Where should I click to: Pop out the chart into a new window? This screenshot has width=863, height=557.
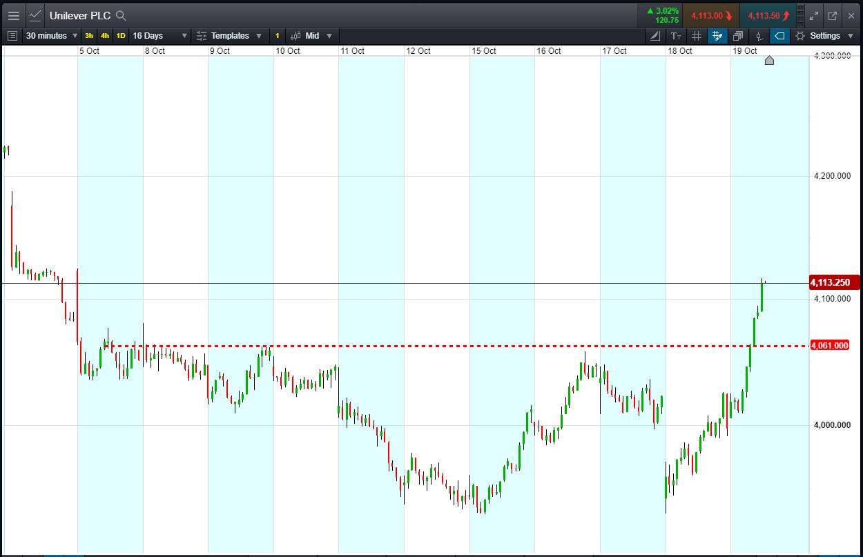(833, 15)
